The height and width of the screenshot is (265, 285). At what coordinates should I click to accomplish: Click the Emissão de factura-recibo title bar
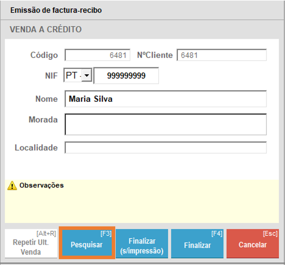point(56,11)
